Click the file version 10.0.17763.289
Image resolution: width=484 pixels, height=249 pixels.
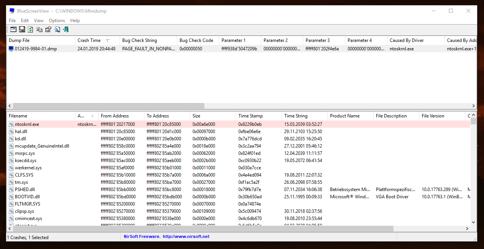(x=442, y=190)
